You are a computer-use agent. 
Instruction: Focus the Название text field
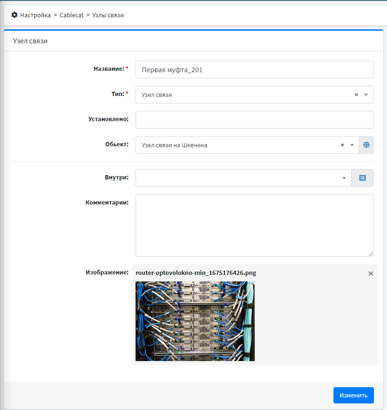254,69
